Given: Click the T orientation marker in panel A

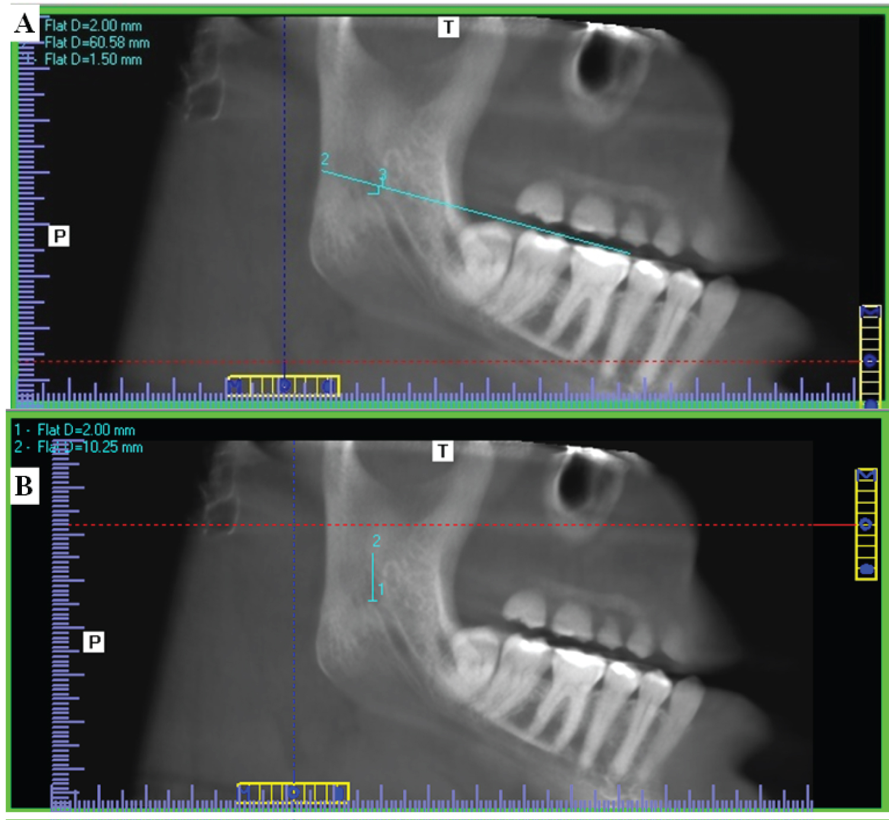Looking at the screenshot, I should click(x=448, y=27).
